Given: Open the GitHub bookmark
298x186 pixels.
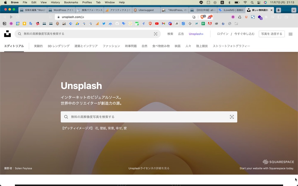Looking at the screenshot, I should coord(117,24).
